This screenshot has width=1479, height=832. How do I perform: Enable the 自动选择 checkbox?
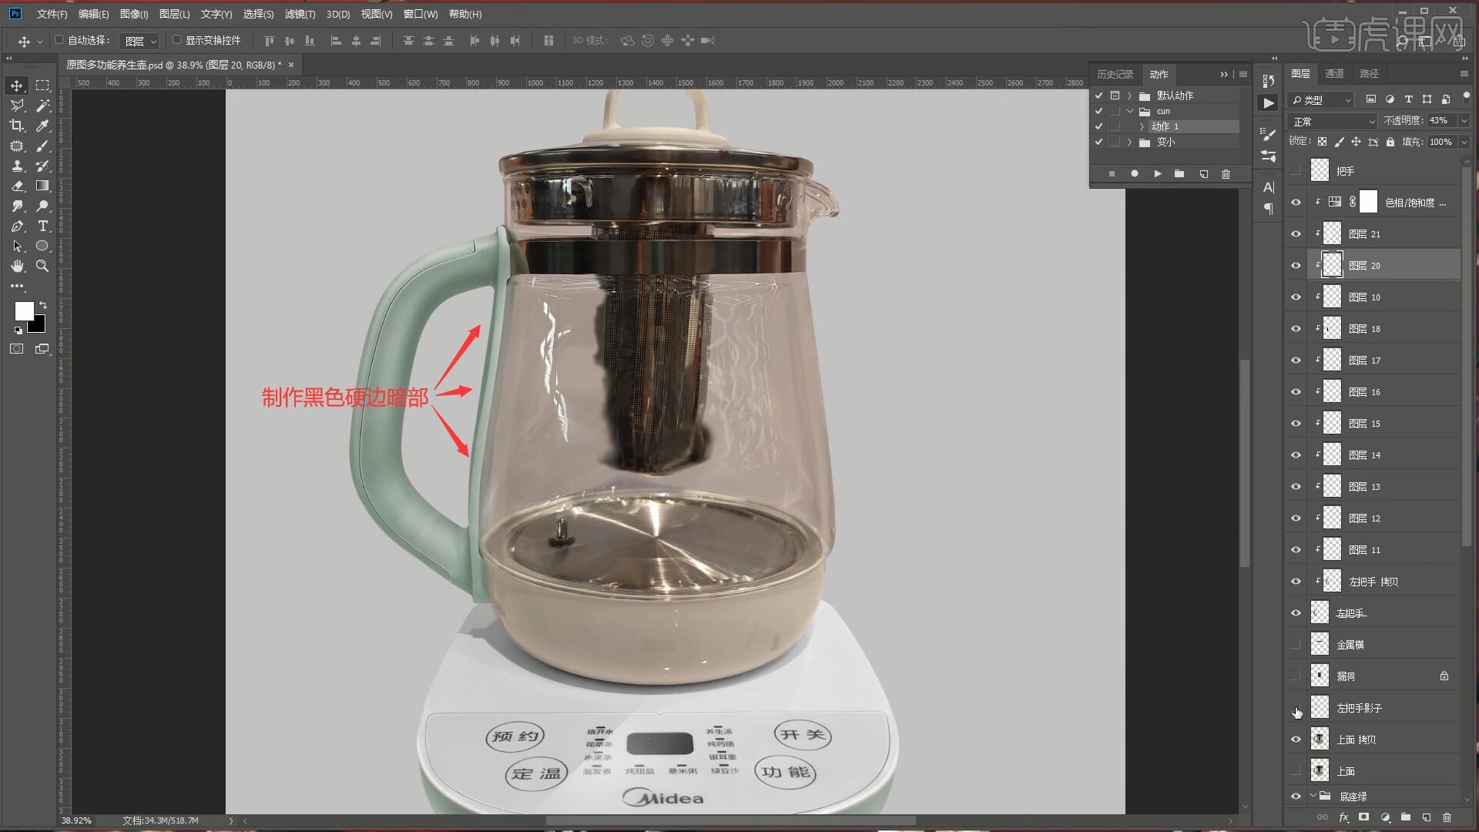coord(59,40)
